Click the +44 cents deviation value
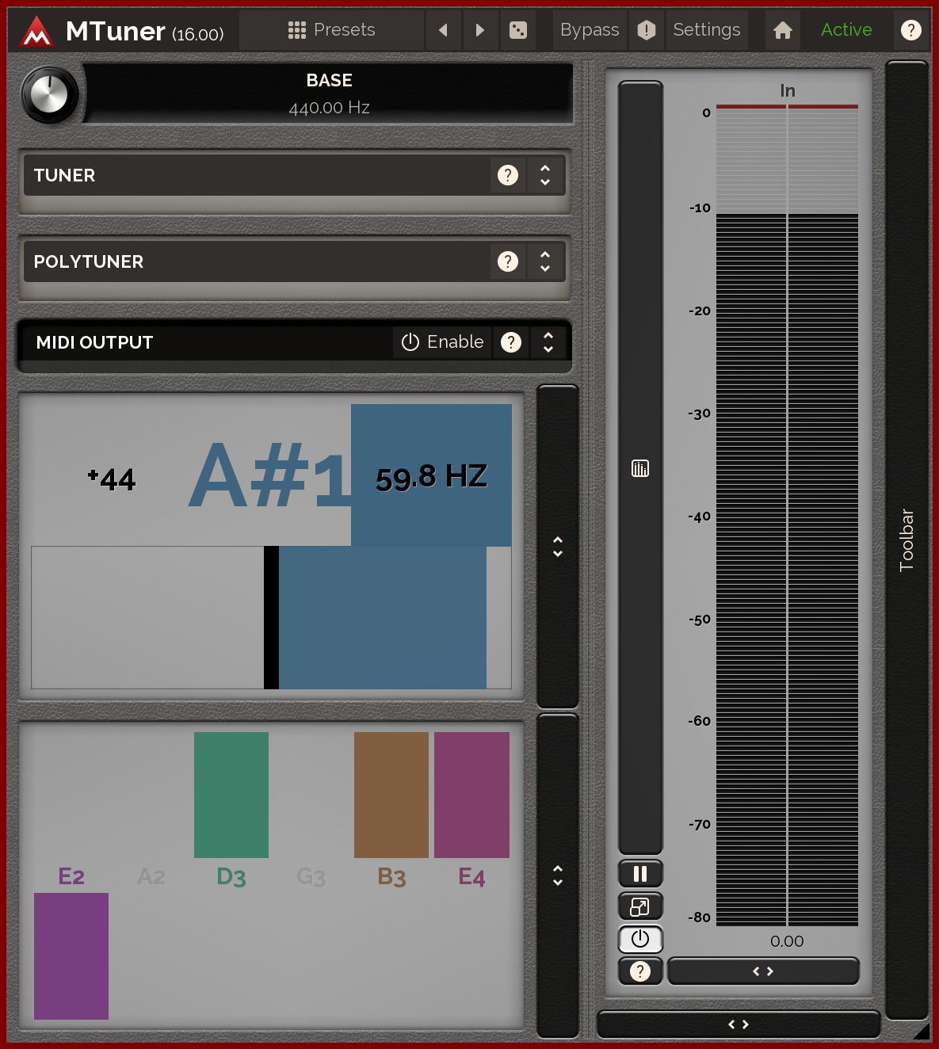 coord(112,479)
